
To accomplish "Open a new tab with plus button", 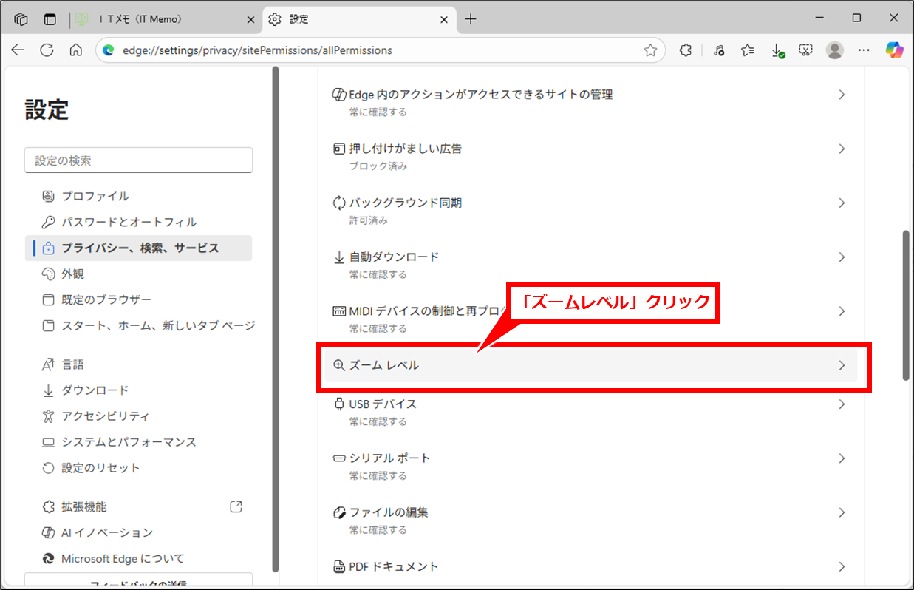I will tap(471, 19).
